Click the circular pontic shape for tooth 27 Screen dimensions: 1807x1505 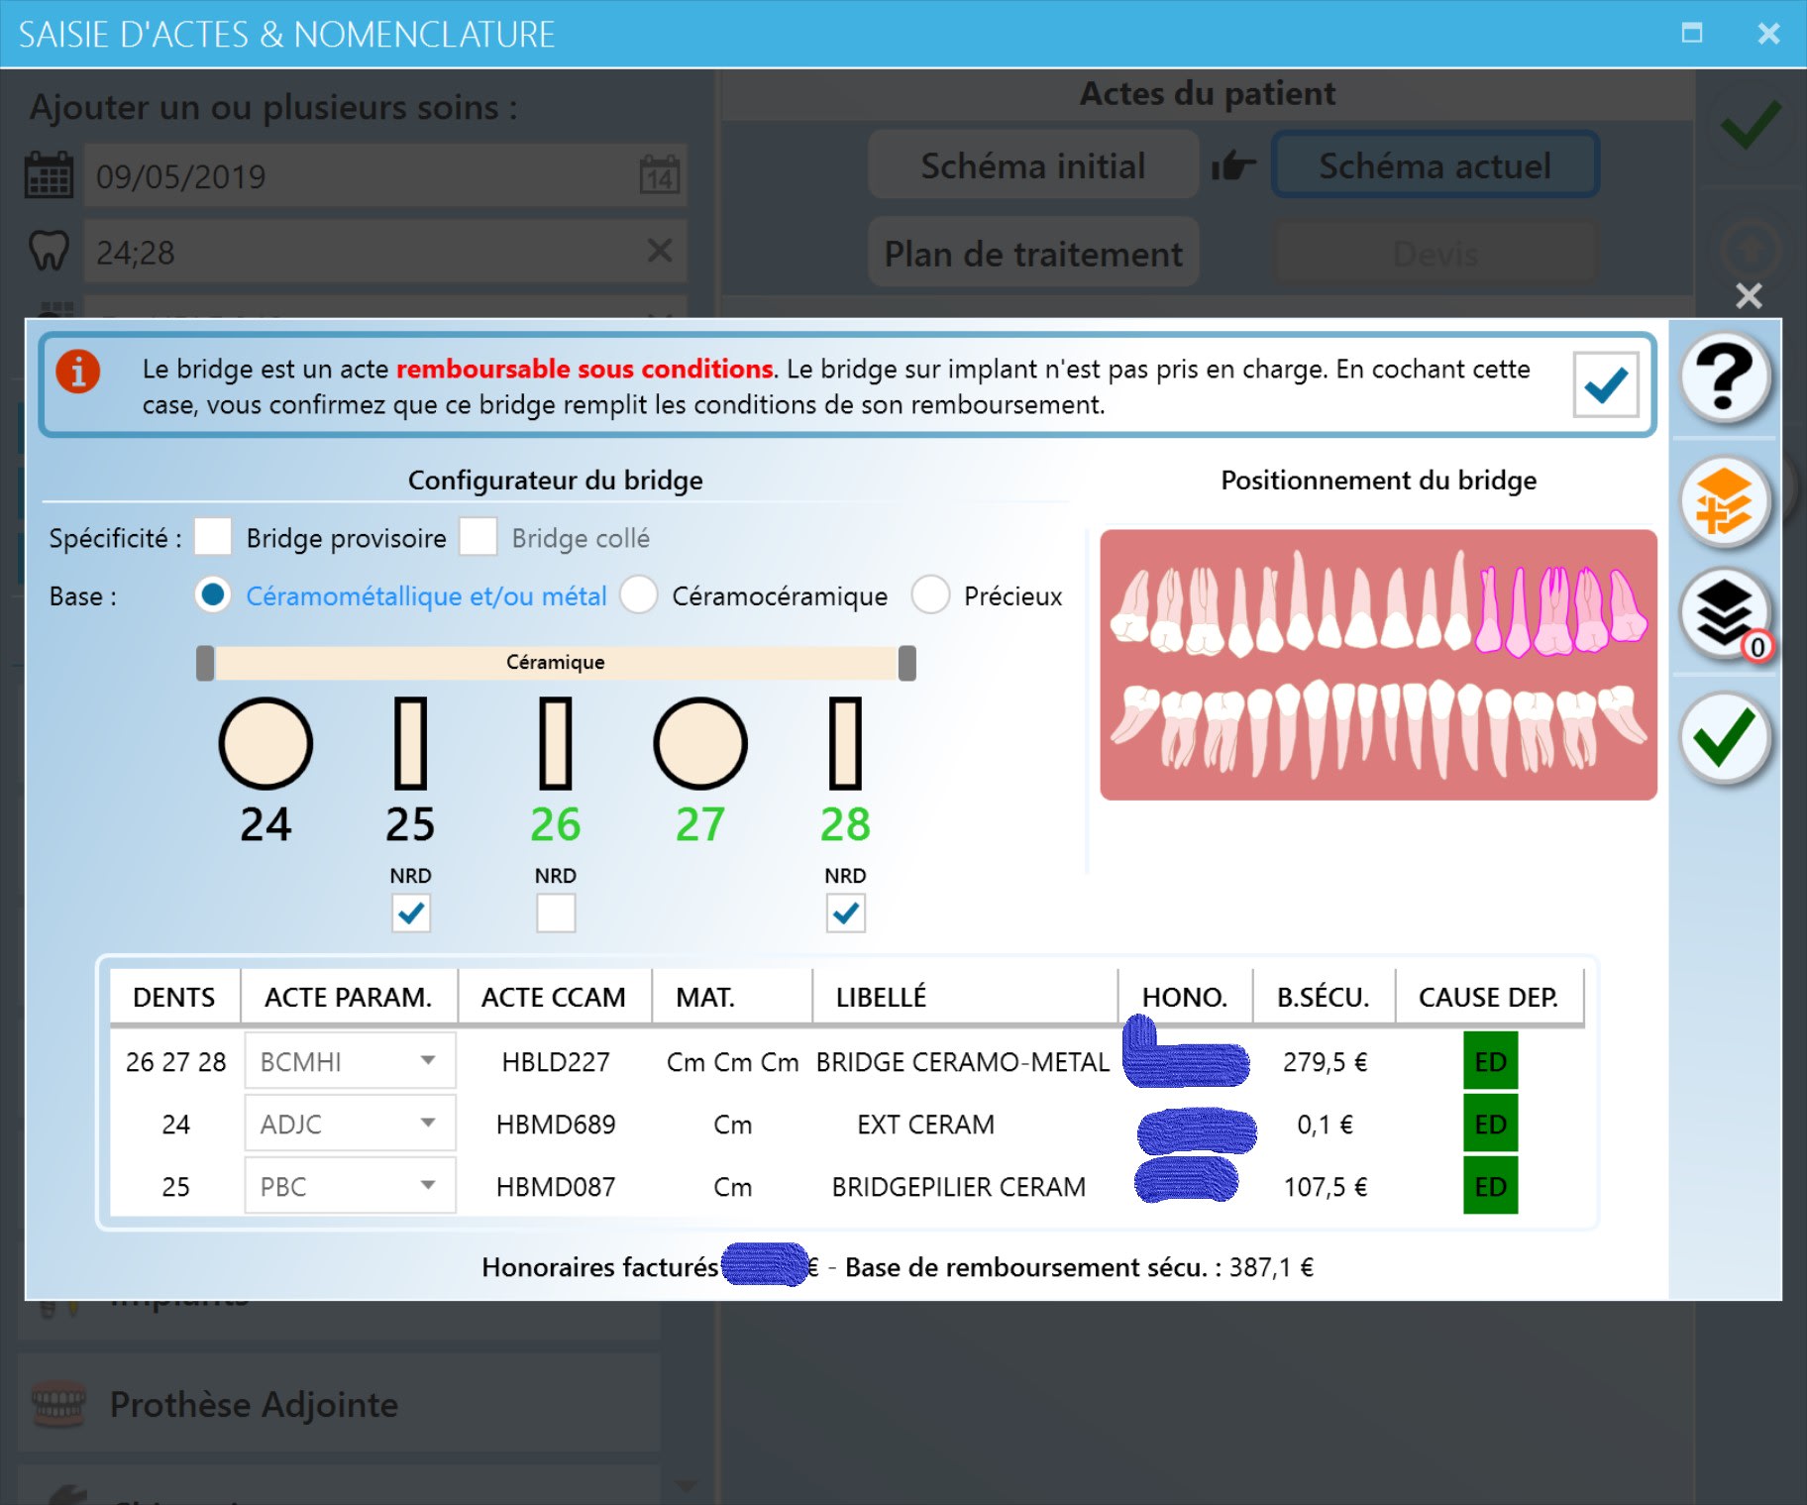click(x=699, y=743)
